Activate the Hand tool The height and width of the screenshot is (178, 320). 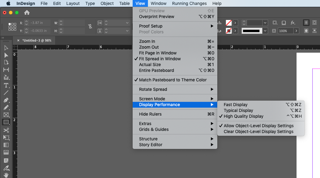coord(6,175)
